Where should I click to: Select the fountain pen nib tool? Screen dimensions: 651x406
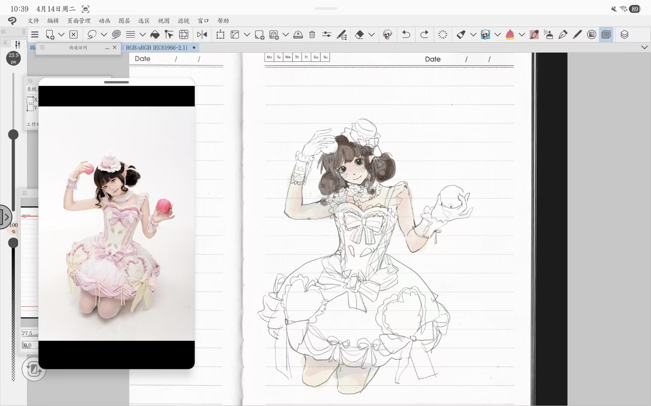point(563,35)
